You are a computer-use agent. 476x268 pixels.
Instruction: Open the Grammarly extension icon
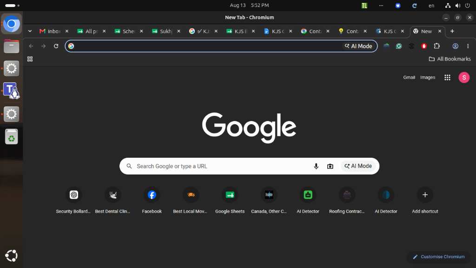point(399,46)
